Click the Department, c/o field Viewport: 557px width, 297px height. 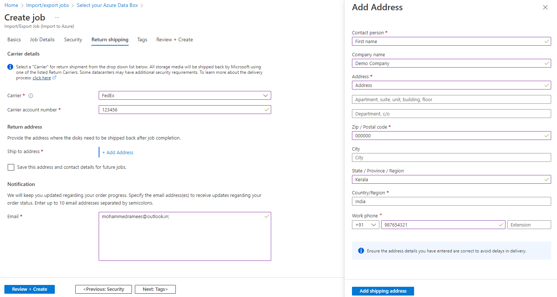[451, 114]
